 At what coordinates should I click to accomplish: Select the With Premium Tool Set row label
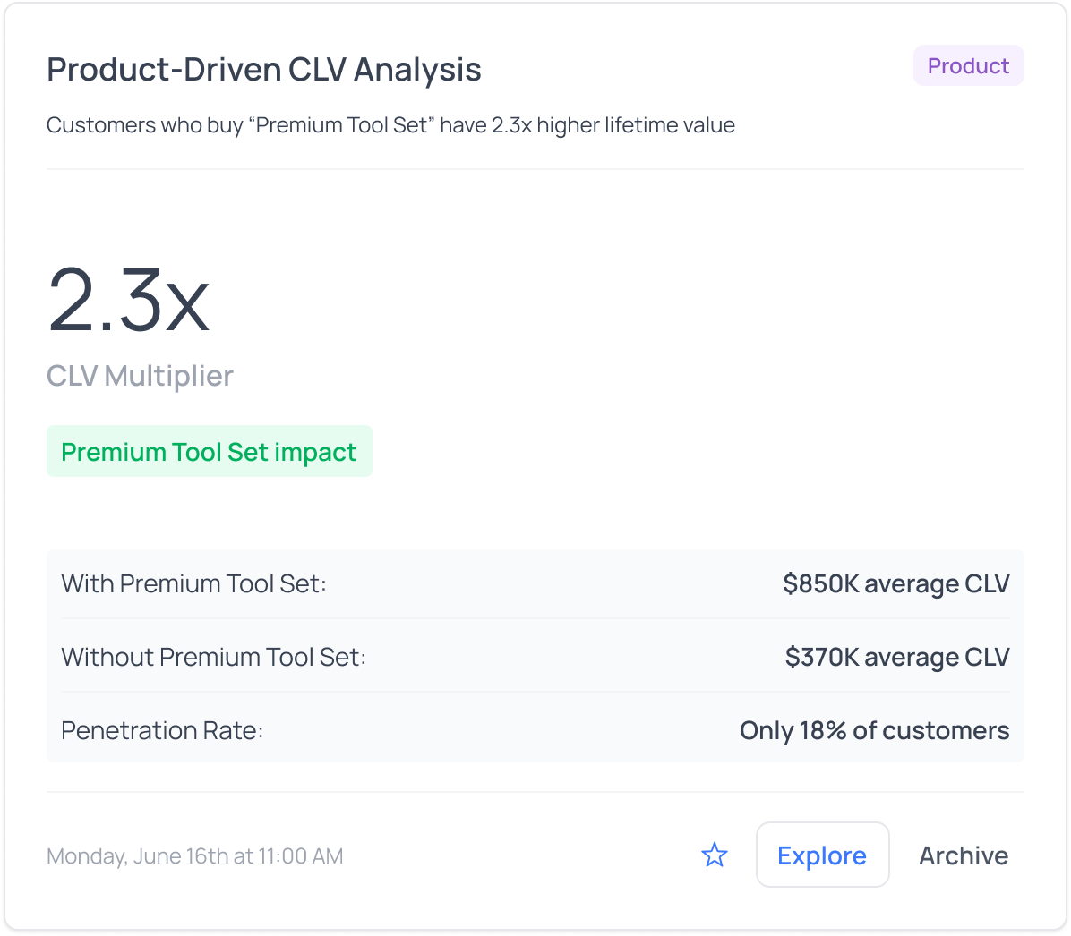click(x=193, y=583)
